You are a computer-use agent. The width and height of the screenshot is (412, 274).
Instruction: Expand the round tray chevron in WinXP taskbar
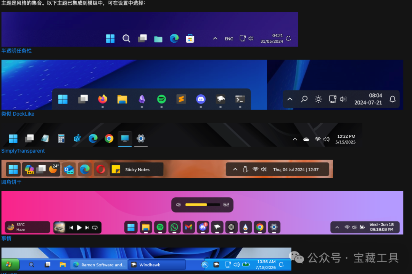(205, 265)
